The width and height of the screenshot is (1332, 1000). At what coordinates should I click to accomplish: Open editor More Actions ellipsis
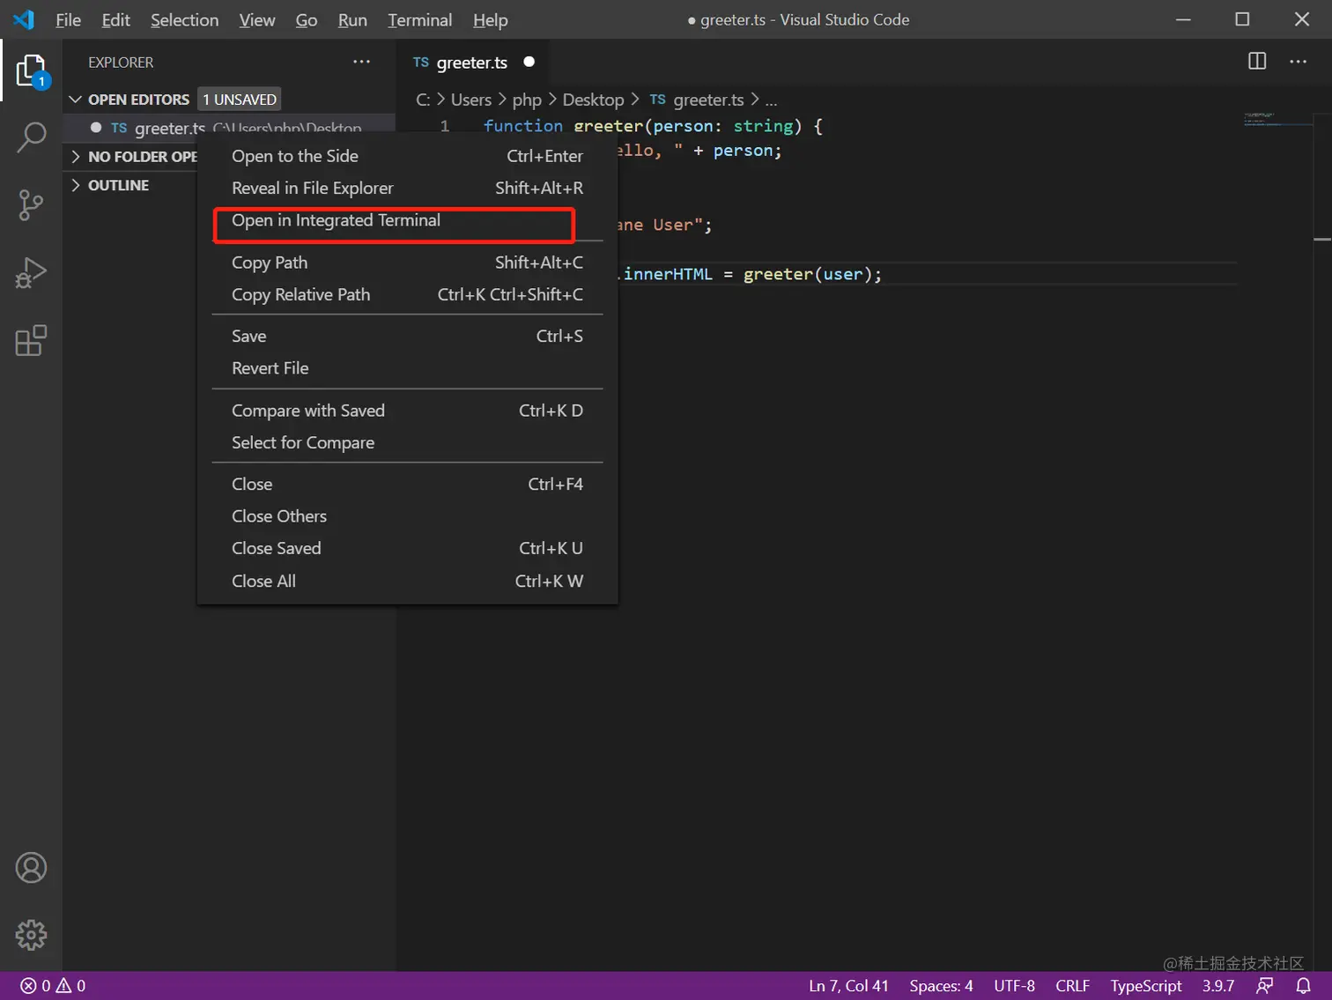(1298, 61)
